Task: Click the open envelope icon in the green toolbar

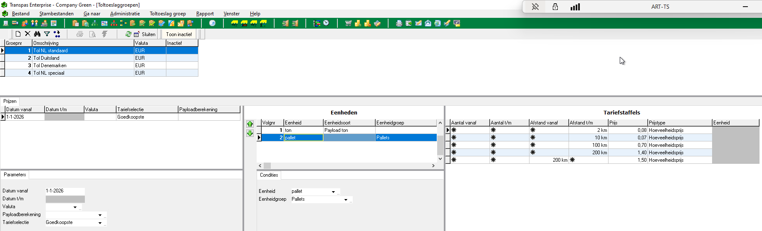Action: 428,23
